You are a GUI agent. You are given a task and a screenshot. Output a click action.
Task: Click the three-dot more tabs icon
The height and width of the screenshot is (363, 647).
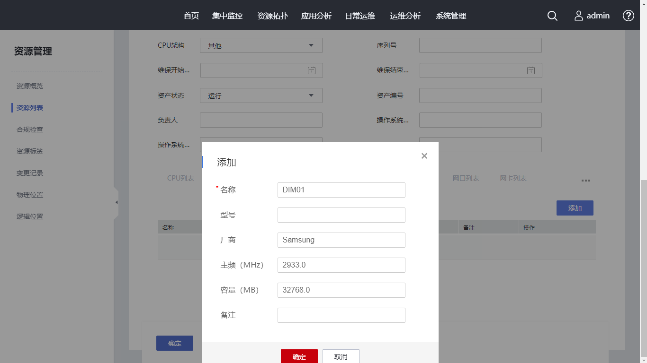pyautogui.click(x=585, y=181)
